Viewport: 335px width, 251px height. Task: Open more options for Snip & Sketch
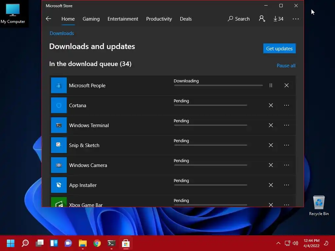click(287, 145)
